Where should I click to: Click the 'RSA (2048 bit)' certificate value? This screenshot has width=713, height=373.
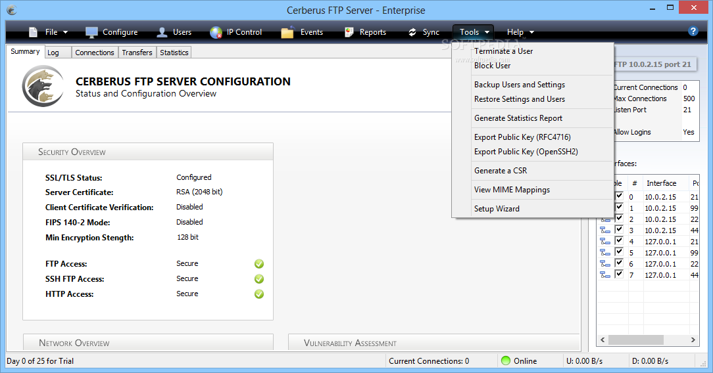pyautogui.click(x=199, y=192)
